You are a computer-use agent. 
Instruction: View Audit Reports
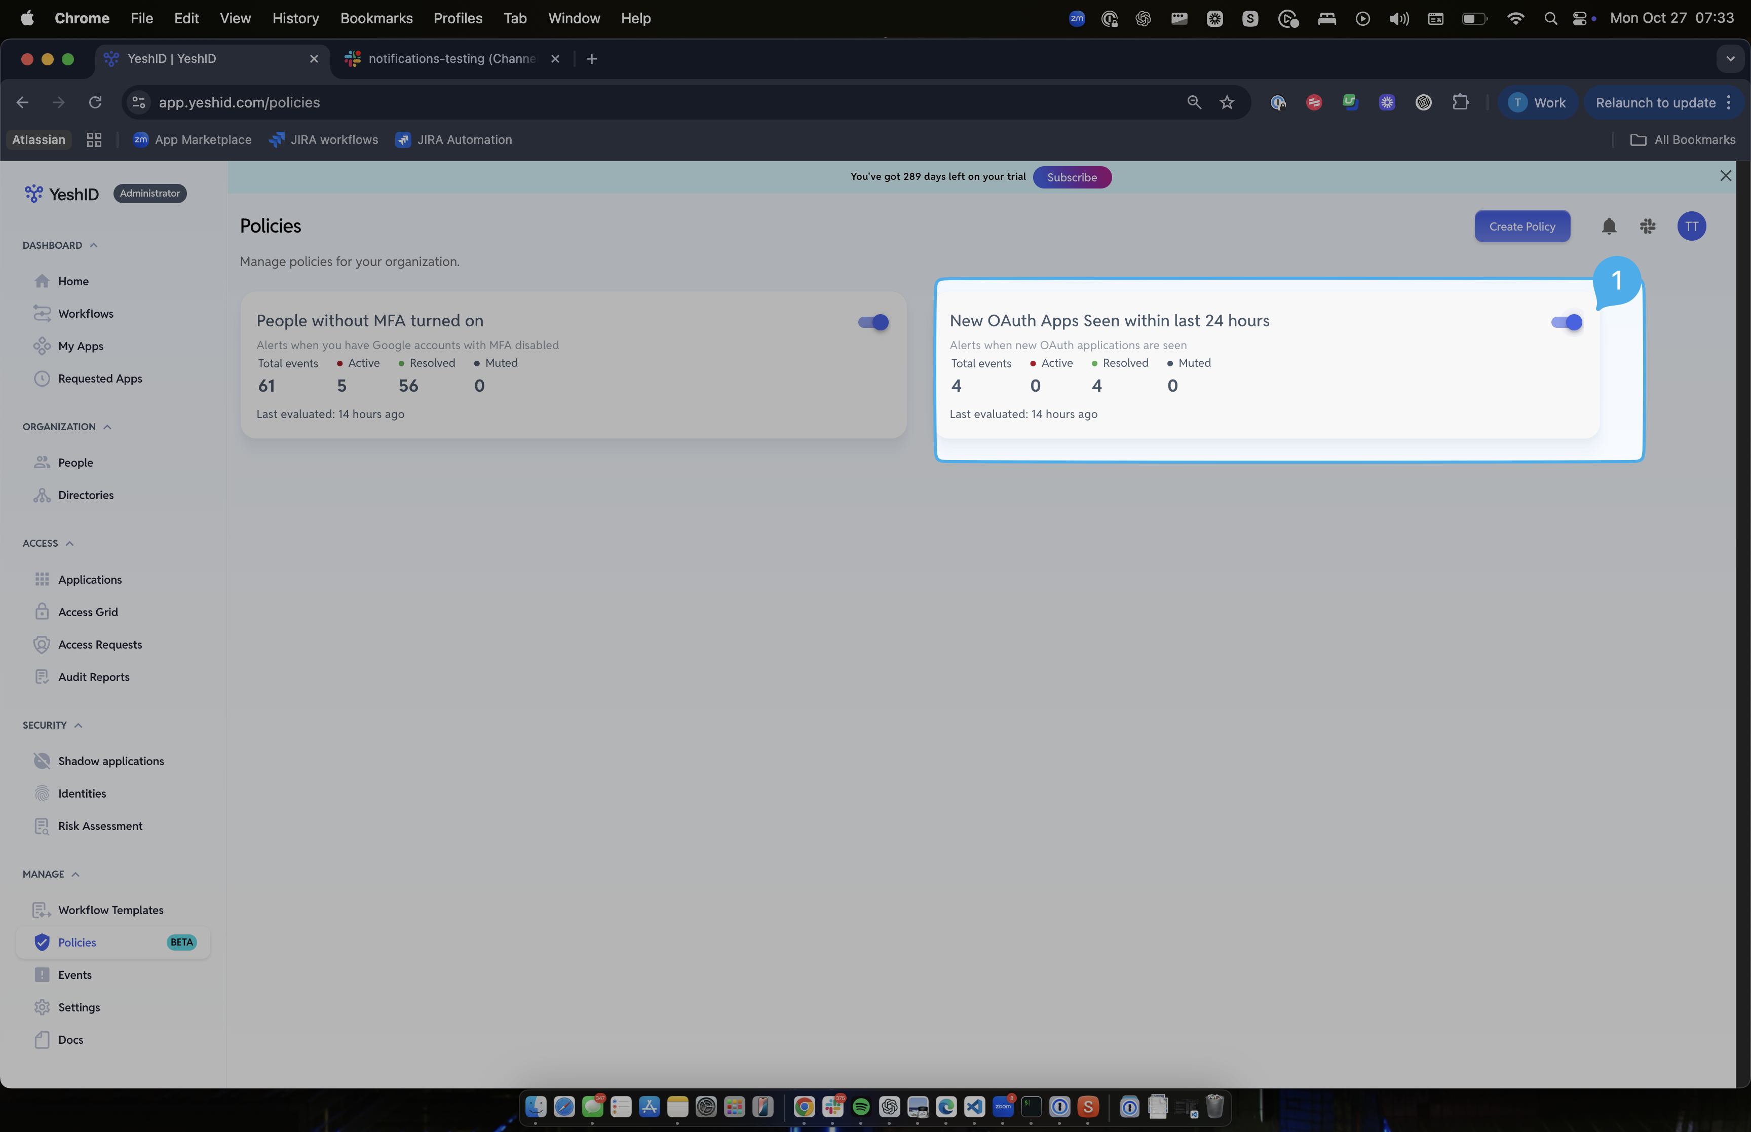[x=93, y=677]
